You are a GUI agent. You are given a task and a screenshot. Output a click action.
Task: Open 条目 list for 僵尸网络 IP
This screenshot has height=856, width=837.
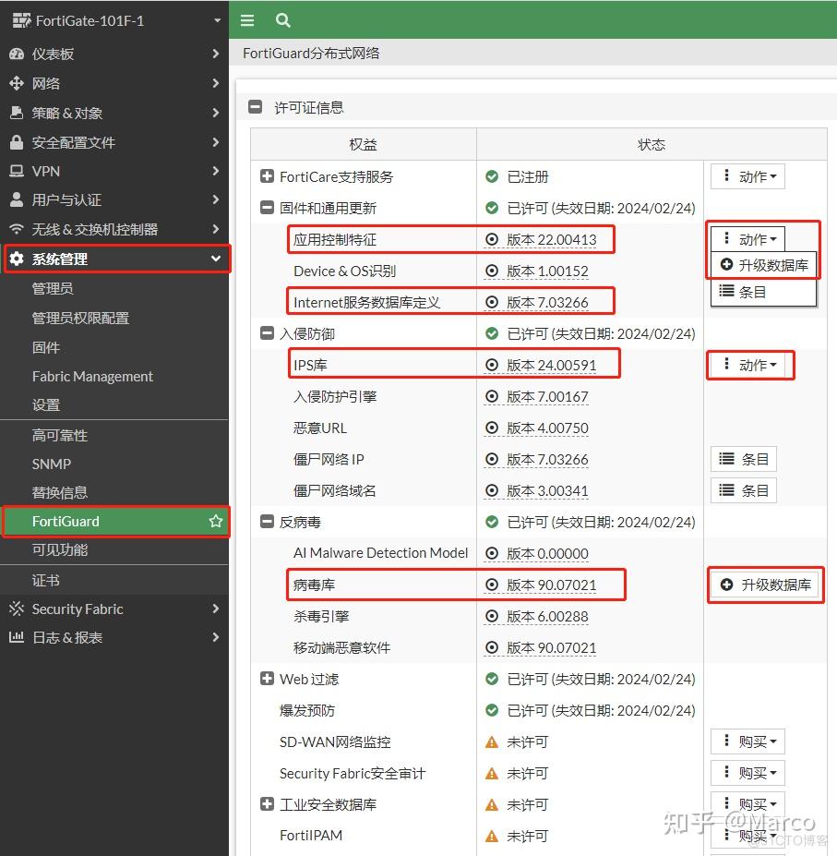744,459
